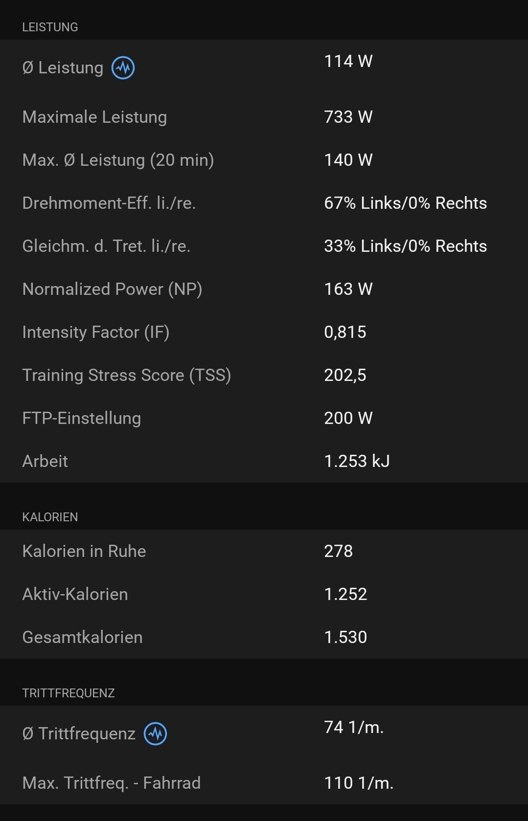The width and height of the screenshot is (528, 821).
Task: Select the KALORIEN section header
Action: 50,517
